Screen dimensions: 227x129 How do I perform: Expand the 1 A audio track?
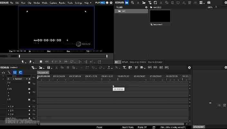point(8,107)
